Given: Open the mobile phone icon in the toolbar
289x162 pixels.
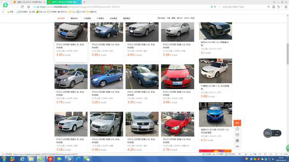Looking at the screenshot, I should coord(274,7).
